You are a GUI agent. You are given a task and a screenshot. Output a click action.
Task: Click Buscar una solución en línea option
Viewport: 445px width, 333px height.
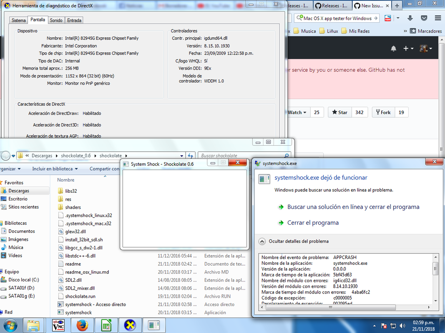point(353,207)
